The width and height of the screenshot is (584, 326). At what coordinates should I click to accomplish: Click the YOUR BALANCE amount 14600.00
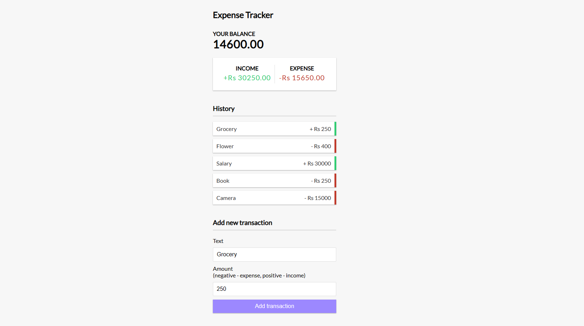[x=238, y=44]
